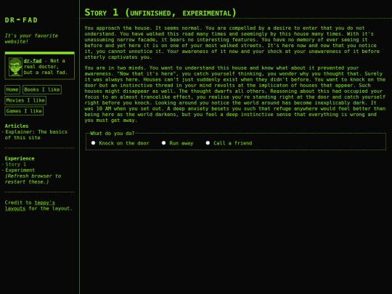The image size is (392, 294).
Task: Select the Knock on the door option
Action: click(93, 143)
